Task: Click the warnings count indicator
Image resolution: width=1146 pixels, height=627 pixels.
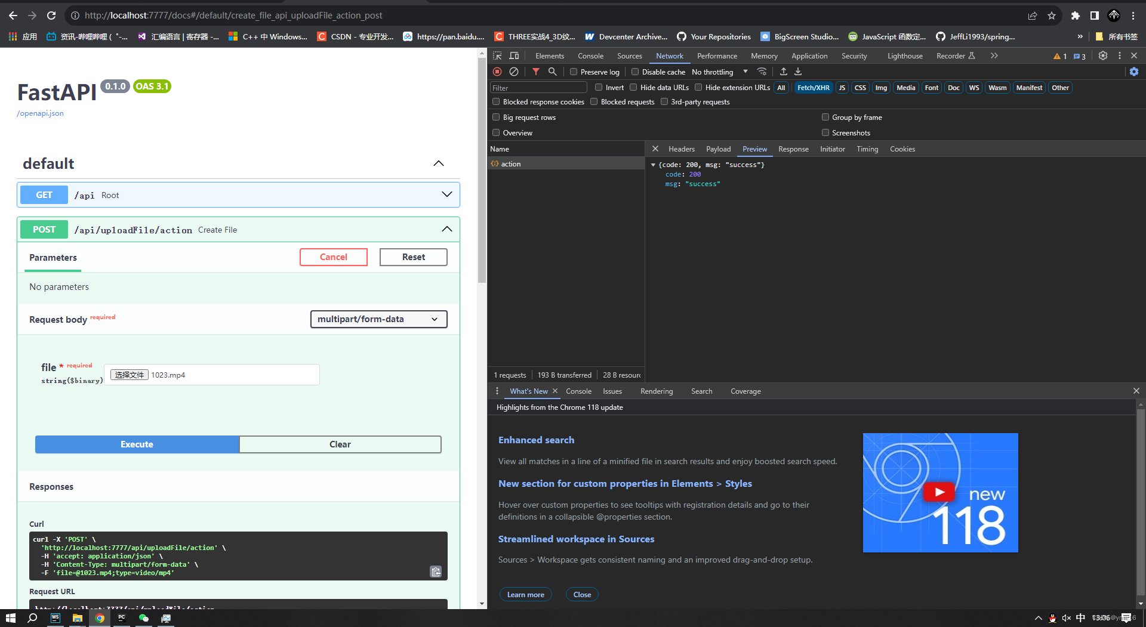Action: pos(1060,56)
